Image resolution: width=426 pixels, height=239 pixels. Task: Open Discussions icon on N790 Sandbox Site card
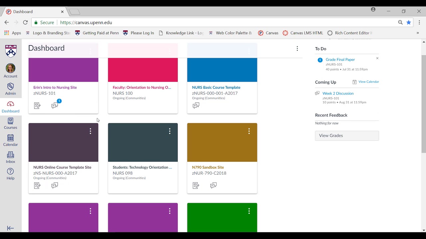(214, 186)
